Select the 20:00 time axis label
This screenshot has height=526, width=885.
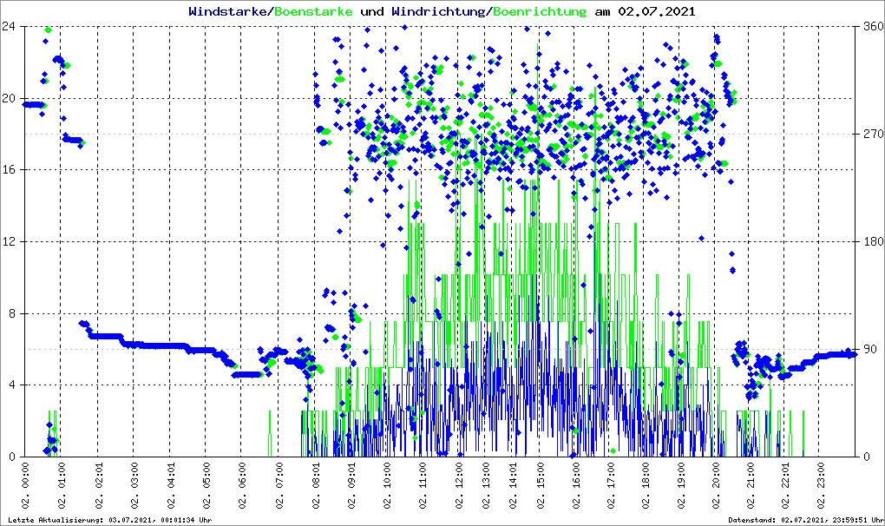(716, 487)
